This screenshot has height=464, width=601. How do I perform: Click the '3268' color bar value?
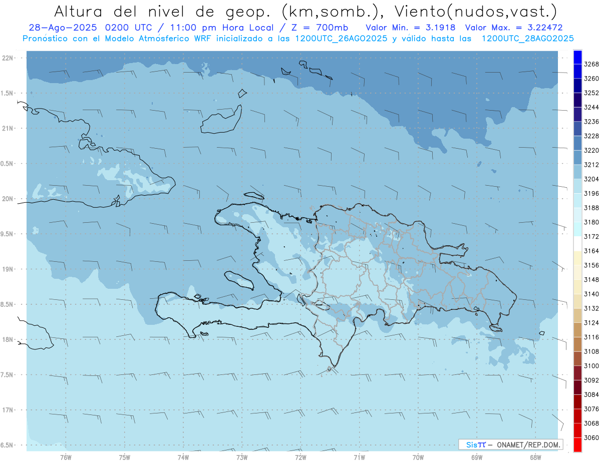pyautogui.click(x=591, y=64)
